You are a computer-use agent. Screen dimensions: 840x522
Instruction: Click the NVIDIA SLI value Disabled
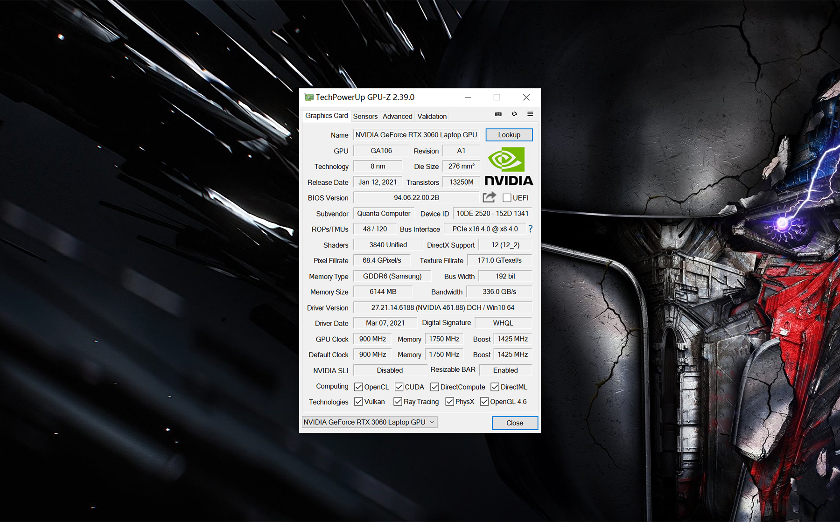pos(390,370)
